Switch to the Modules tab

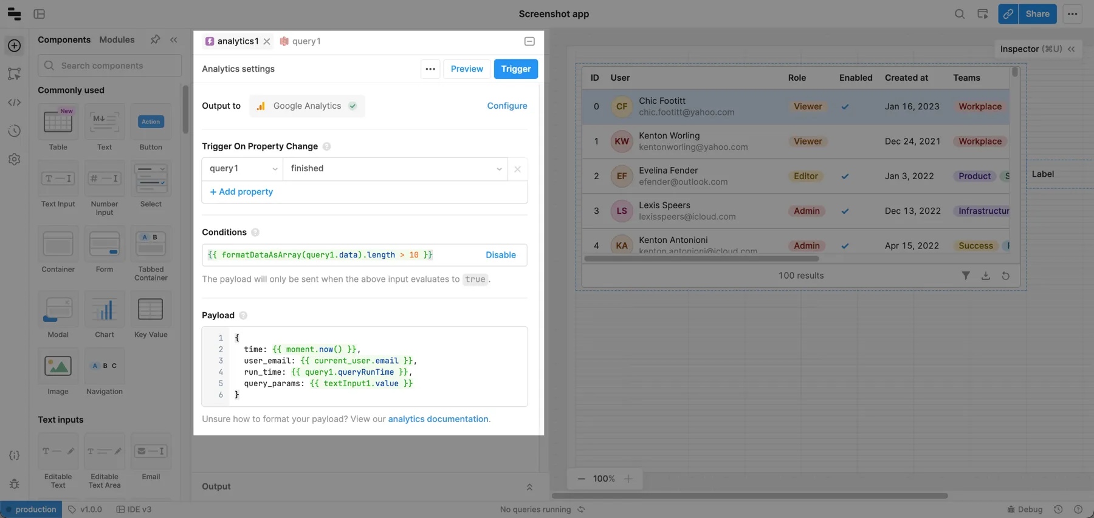pos(117,39)
